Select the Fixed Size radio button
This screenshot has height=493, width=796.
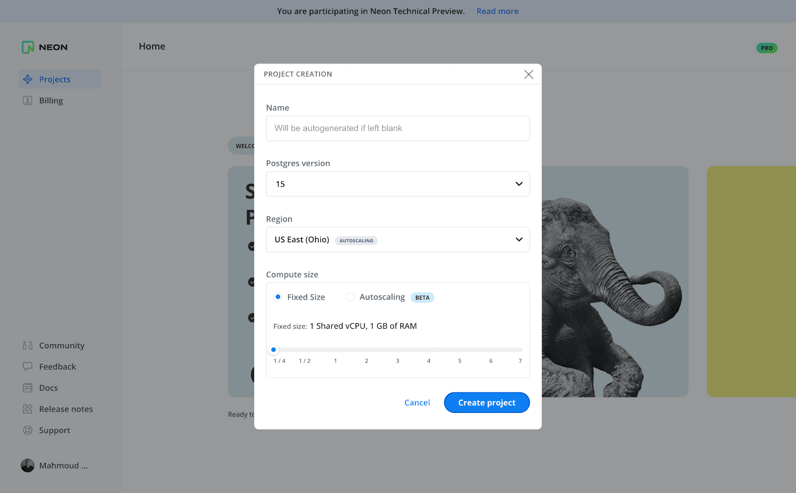tap(278, 297)
